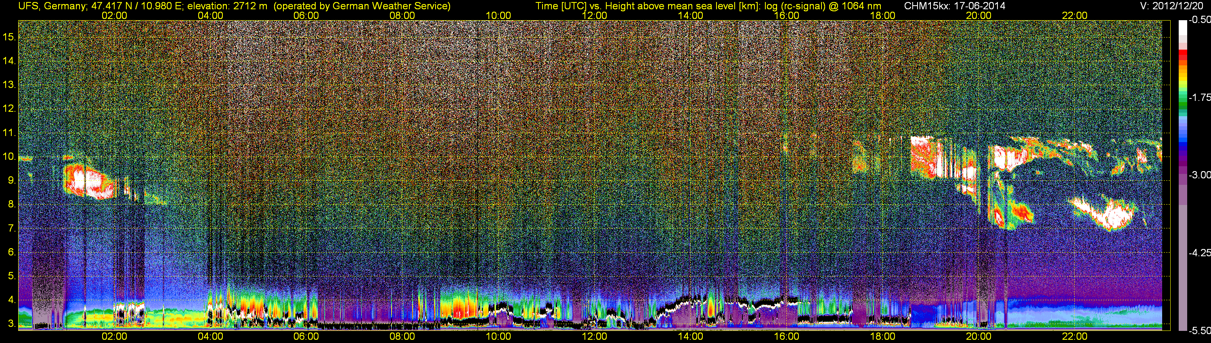Click the "15." height axis label
Image resolution: width=1211 pixels, height=343 pixels.
(9, 37)
